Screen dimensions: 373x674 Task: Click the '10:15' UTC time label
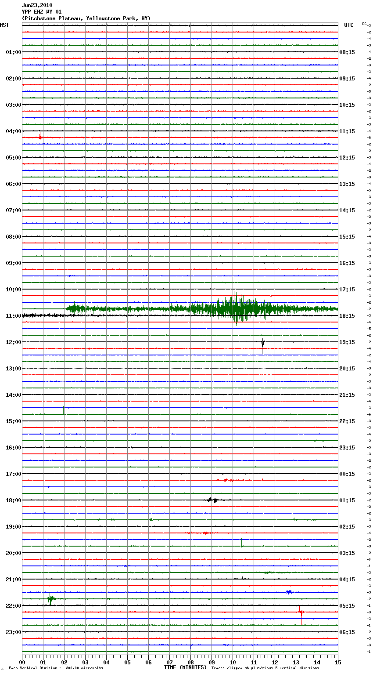point(347,105)
